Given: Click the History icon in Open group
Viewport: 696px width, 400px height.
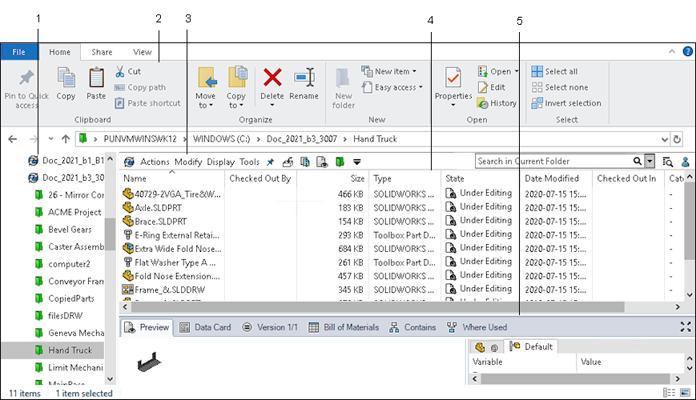Looking at the screenshot, I should (497, 103).
